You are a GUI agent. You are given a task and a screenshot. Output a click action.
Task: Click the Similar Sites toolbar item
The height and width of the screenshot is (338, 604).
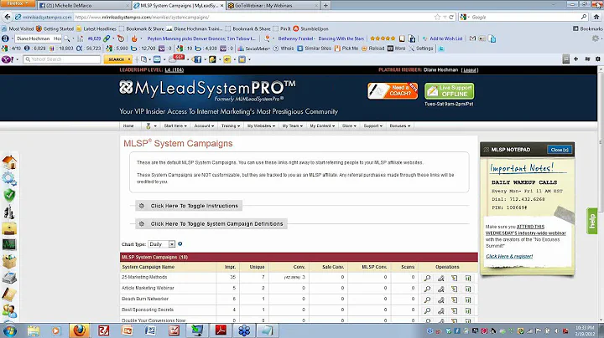(x=314, y=49)
